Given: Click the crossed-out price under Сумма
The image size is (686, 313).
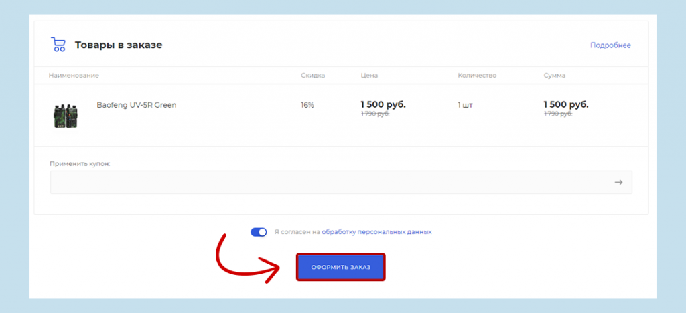Looking at the screenshot, I should [x=557, y=114].
